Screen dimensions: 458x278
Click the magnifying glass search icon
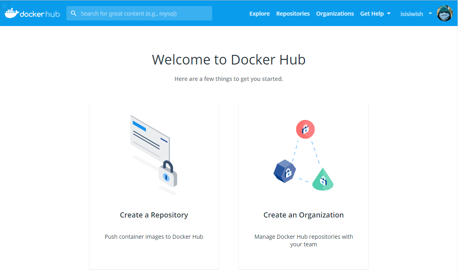(74, 13)
